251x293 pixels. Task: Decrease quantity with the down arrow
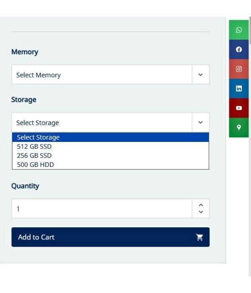pos(201,212)
